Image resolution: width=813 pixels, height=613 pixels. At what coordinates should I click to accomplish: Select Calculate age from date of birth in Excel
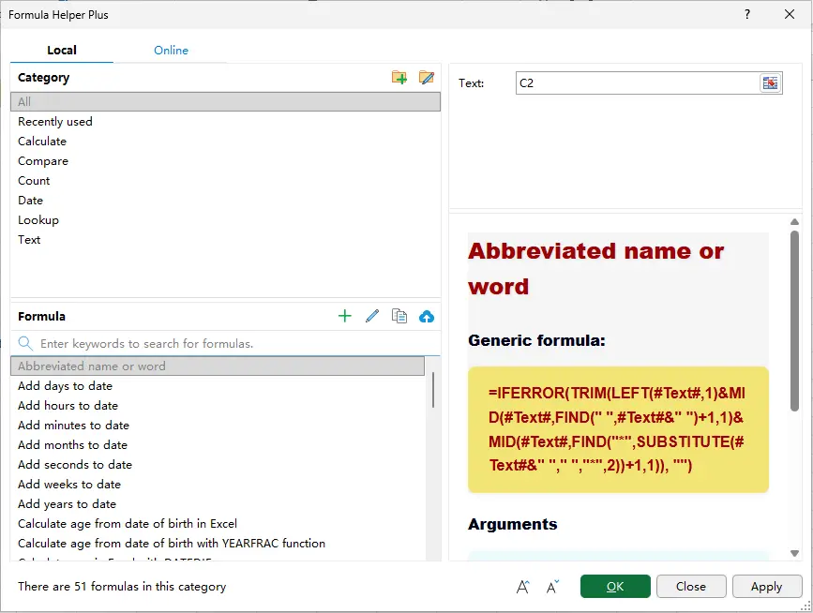click(x=218, y=523)
